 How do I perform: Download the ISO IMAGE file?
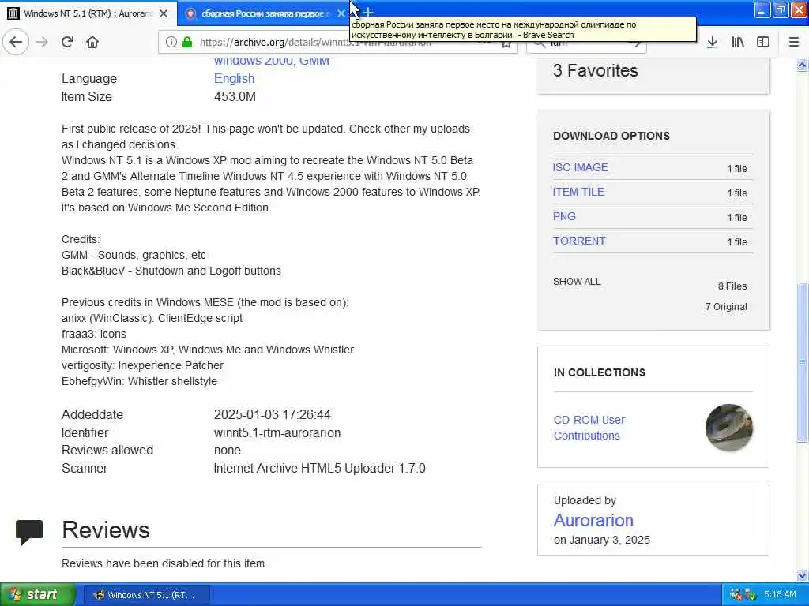click(x=581, y=167)
